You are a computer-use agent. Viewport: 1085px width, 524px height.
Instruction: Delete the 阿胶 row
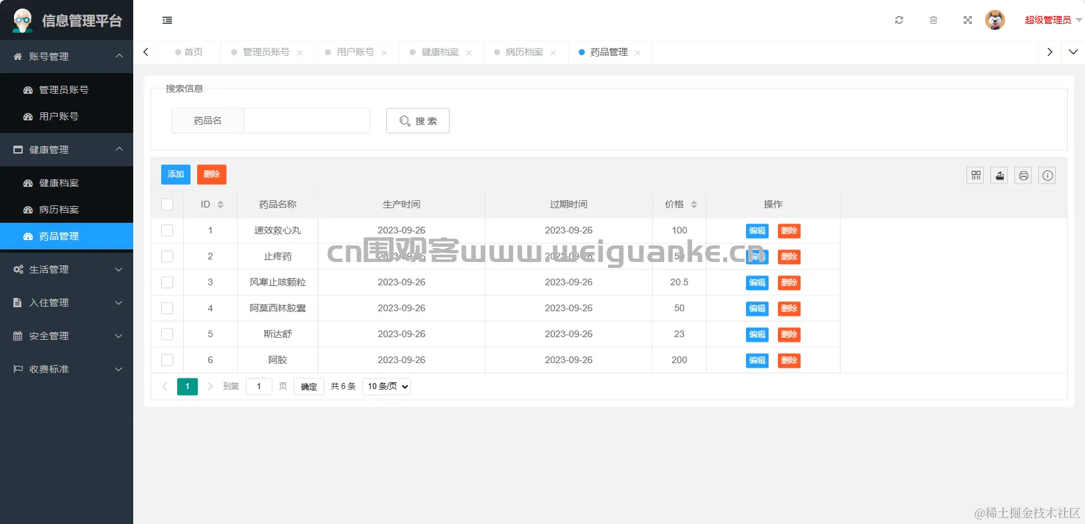(789, 360)
